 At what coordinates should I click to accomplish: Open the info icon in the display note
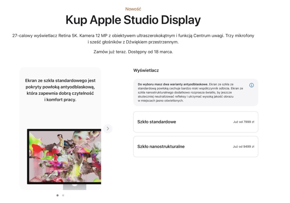pos(251,85)
